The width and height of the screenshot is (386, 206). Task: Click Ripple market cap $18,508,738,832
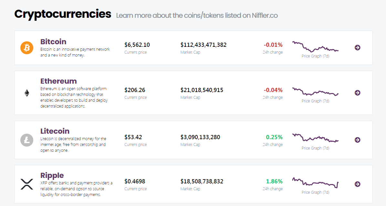(202, 181)
